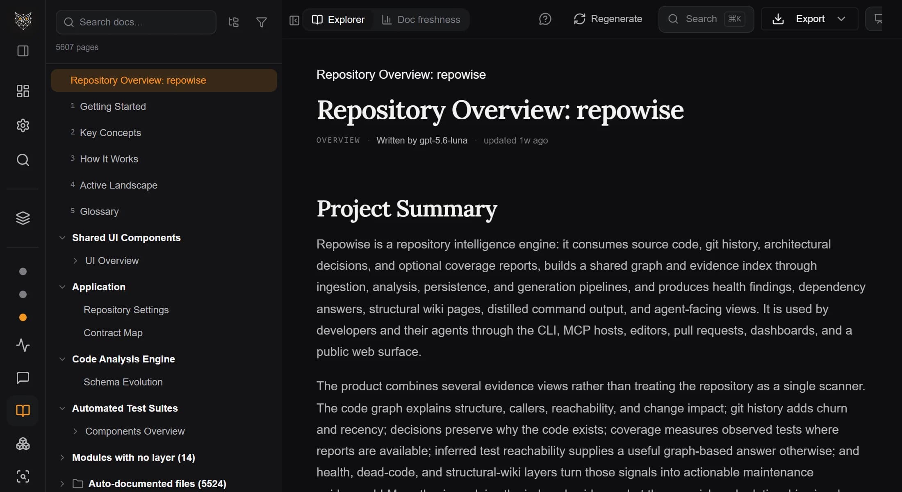Open the dashboard grid icon
This screenshot has height=492, width=902.
pos(23,91)
